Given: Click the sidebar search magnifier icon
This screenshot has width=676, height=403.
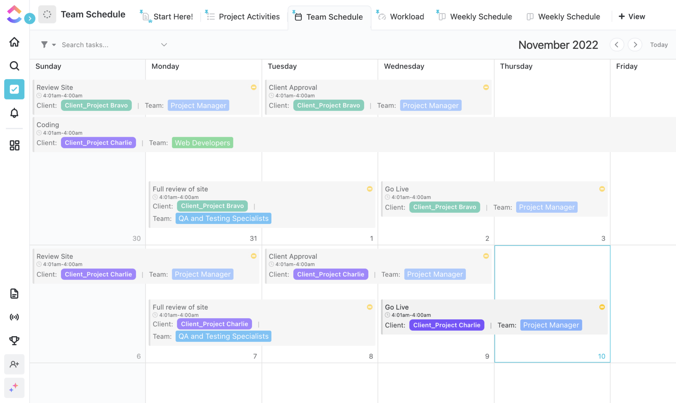Looking at the screenshot, I should tap(14, 66).
